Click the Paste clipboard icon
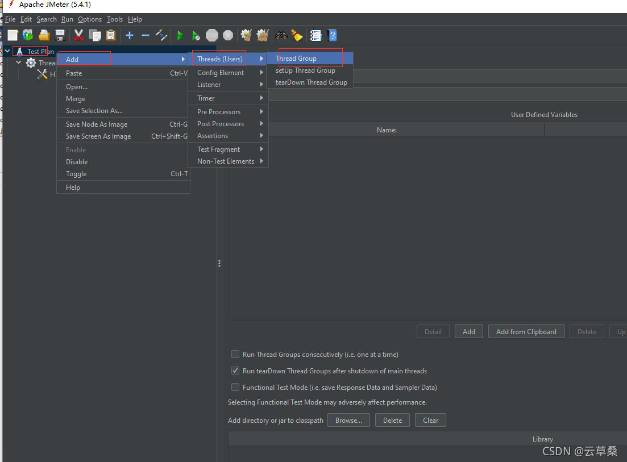627x462 pixels. [111, 35]
